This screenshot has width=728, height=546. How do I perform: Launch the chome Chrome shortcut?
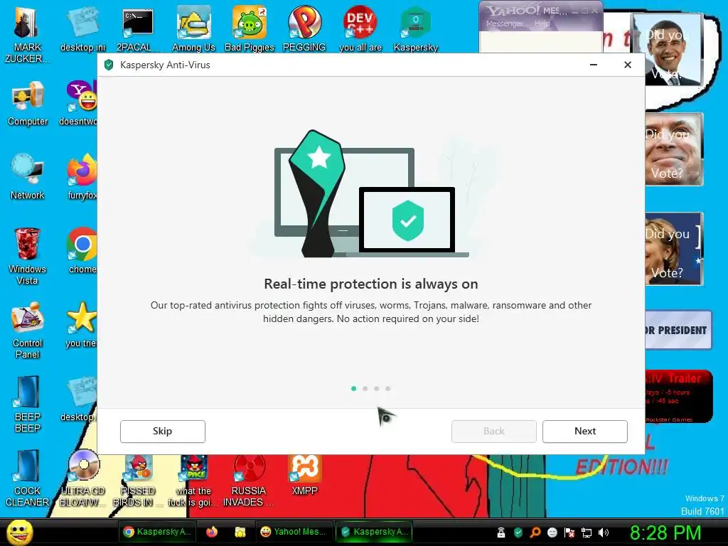pos(82,251)
